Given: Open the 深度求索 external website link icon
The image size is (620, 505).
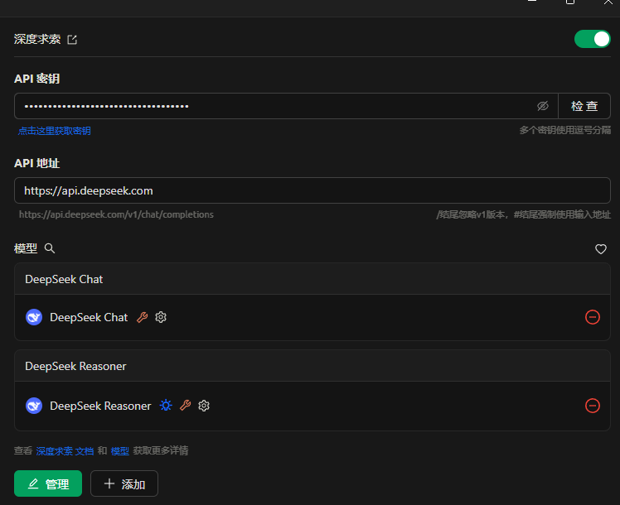Looking at the screenshot, I should 72,40.
